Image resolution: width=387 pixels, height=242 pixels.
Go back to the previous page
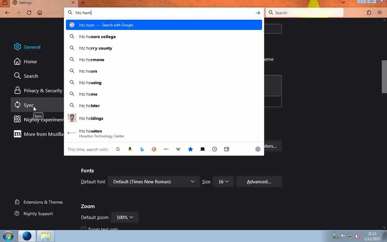point(7,13)
